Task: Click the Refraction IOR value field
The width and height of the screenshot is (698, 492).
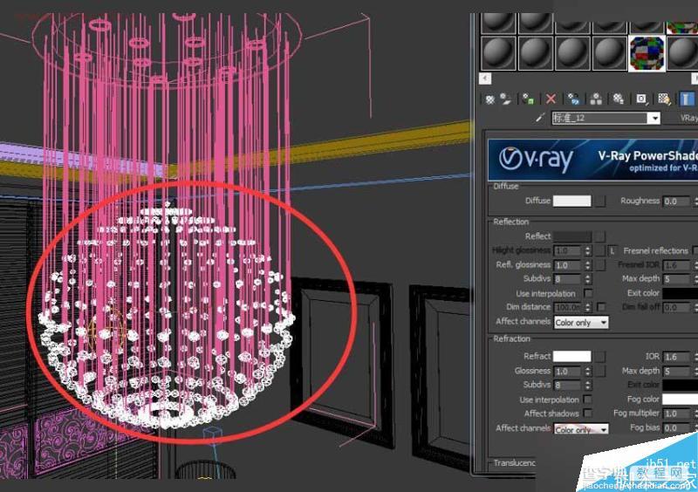Action: (x=676, y=357)
